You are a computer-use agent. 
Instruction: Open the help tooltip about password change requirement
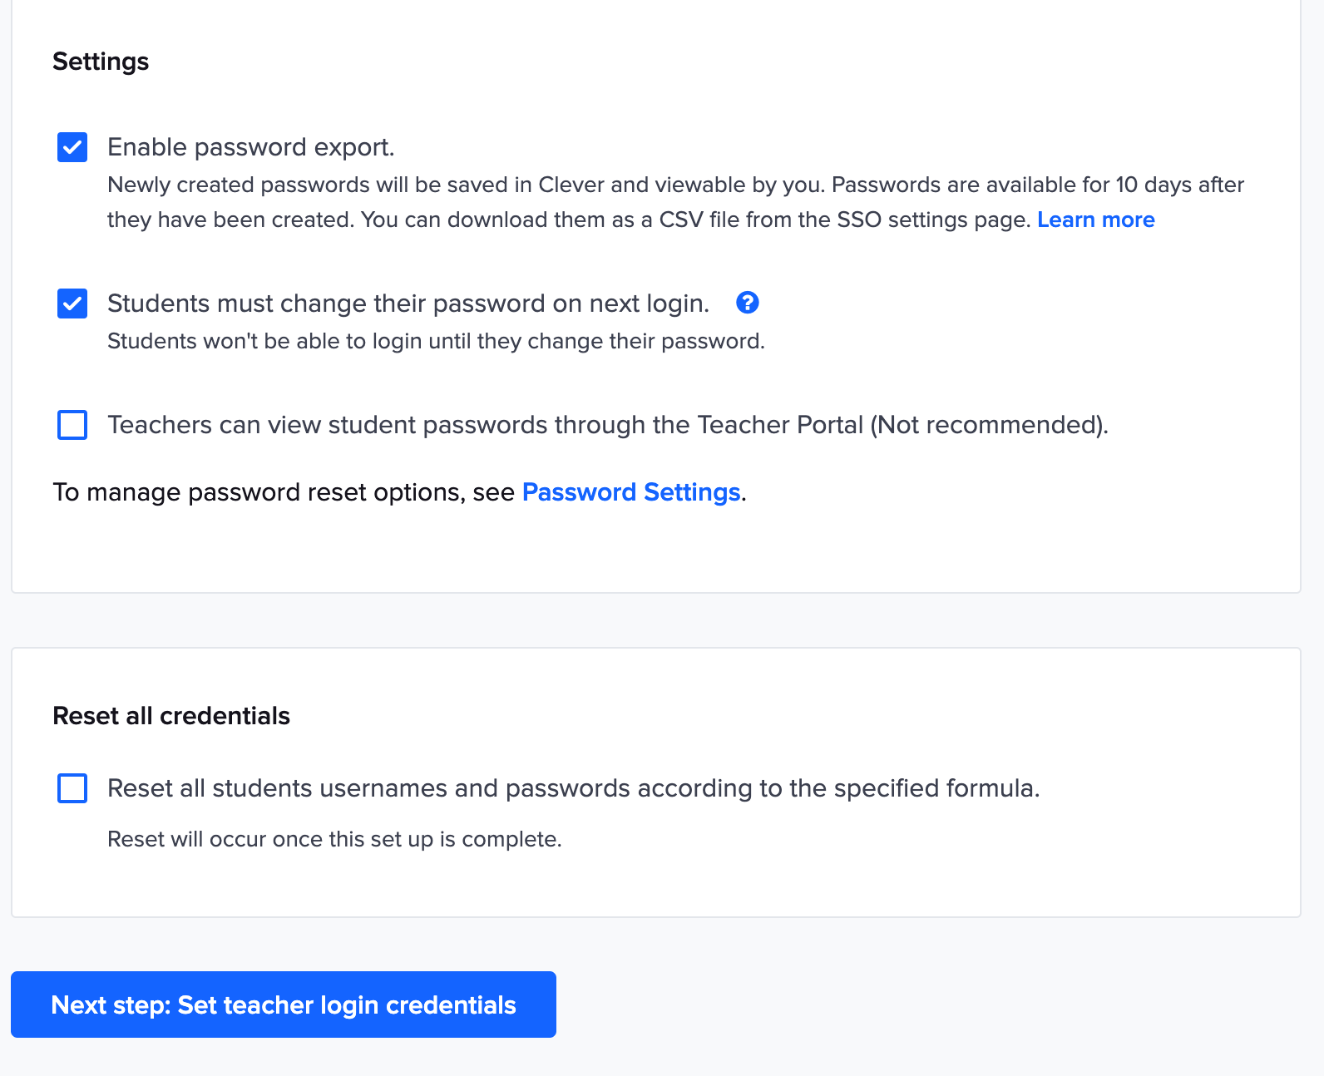click(x=748, y=304)
